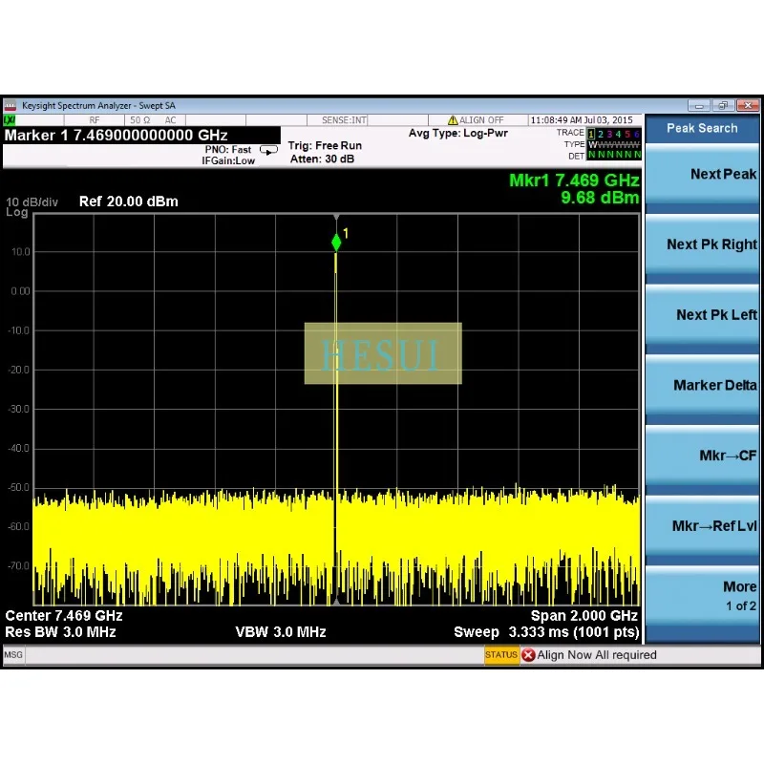This screenshot has width=764, height=764.
Task: Select trace 1 number indicator
Action: (x=591, y=134)
